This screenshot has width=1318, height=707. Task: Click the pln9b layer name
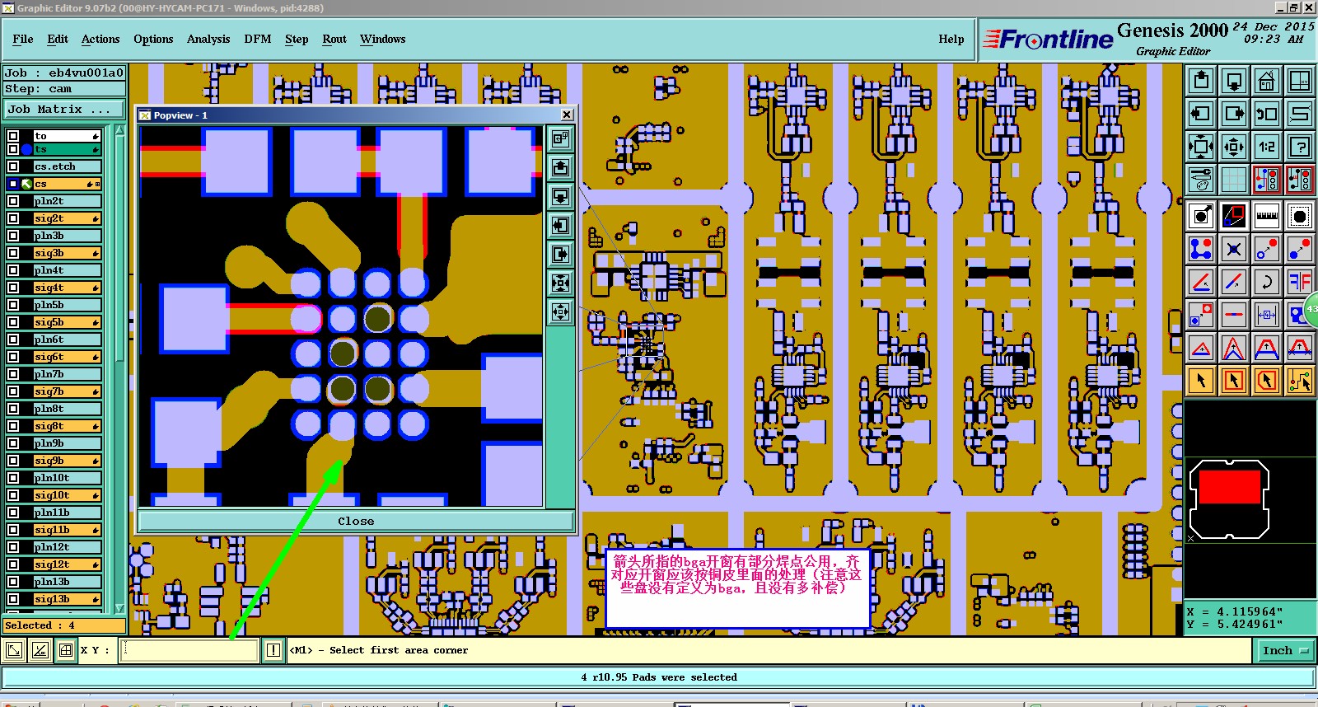[x=67, y=443]
